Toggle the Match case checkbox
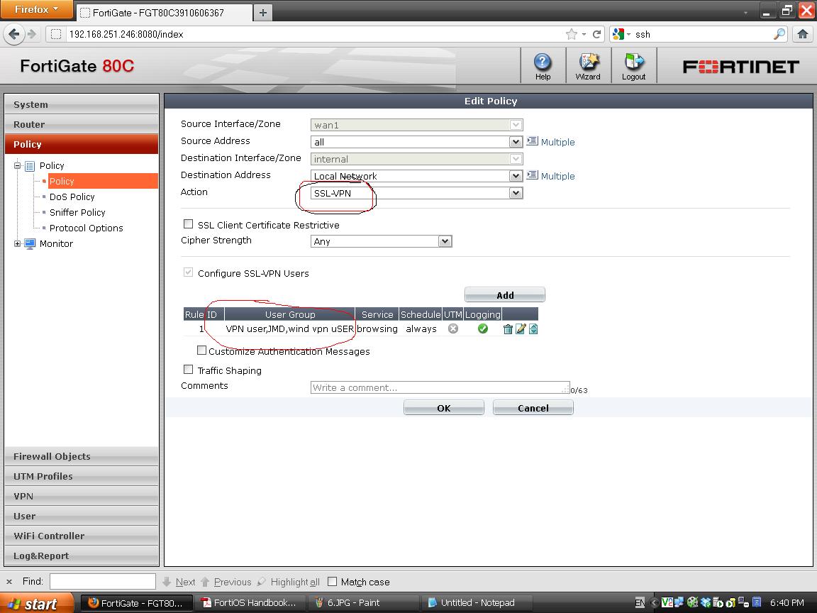The width and height of the screenshot is (817, 613). (332, 581)
